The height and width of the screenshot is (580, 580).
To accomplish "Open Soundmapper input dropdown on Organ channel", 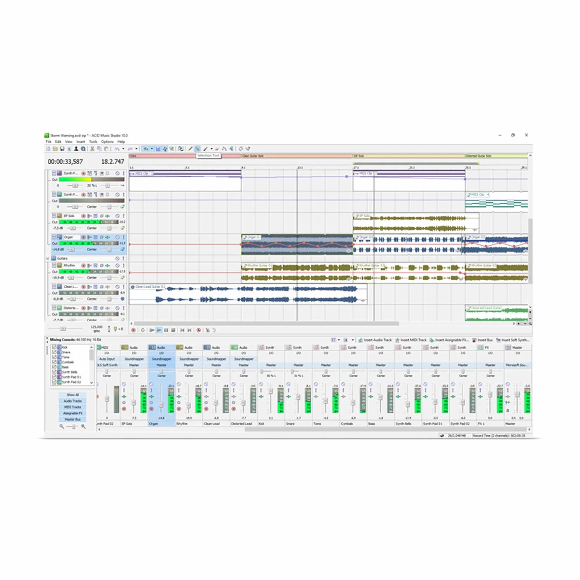I will (x=162, y=359).
